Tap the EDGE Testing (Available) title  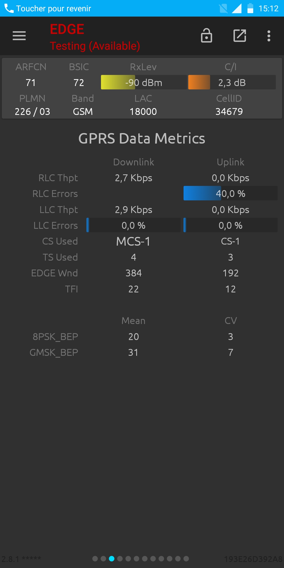[x=95, y=37]
